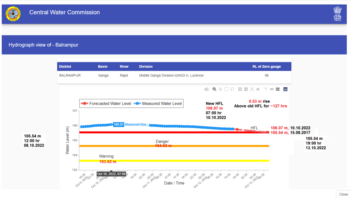Pick the Lasso Select tool
Image resolution: width=351 pixels, height=198 pixels.
[x=232, y=89]
